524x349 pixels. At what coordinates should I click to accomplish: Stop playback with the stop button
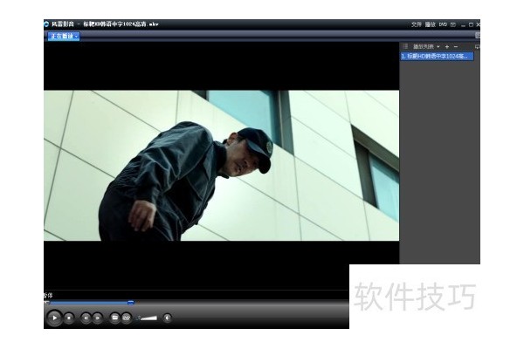coord(69,318)
